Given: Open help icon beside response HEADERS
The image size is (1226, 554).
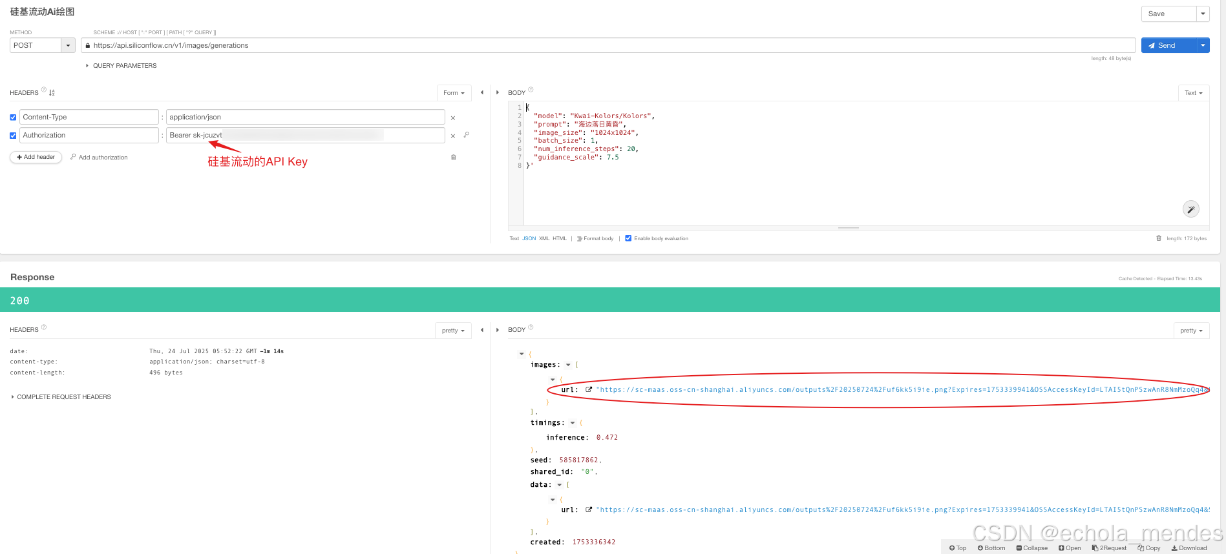Looking at the screenshot, I should [44, 327].
